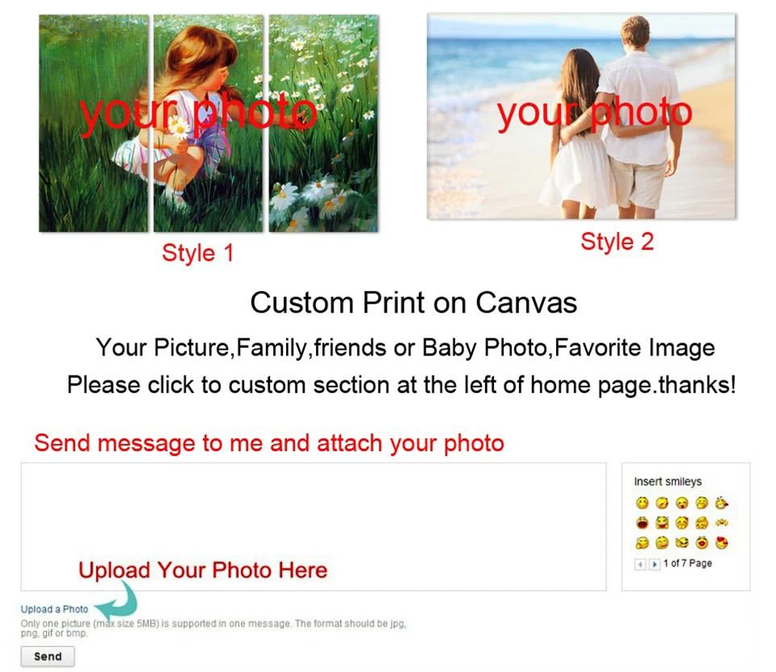The height and width of the screenshot is (672, 776).
Task: Insert the heart-eyes smiley
Action: pyautogui.click(x=721, y=543)
